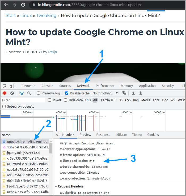The height and width of the screenshot is (196, 186).
Task: Toggle the filter funnel icon
Action: pyautogui.click(x=22, y=93)
